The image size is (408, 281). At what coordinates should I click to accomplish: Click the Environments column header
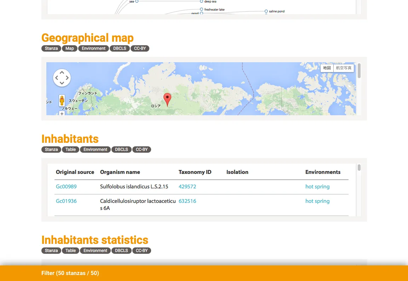point(323,172)
